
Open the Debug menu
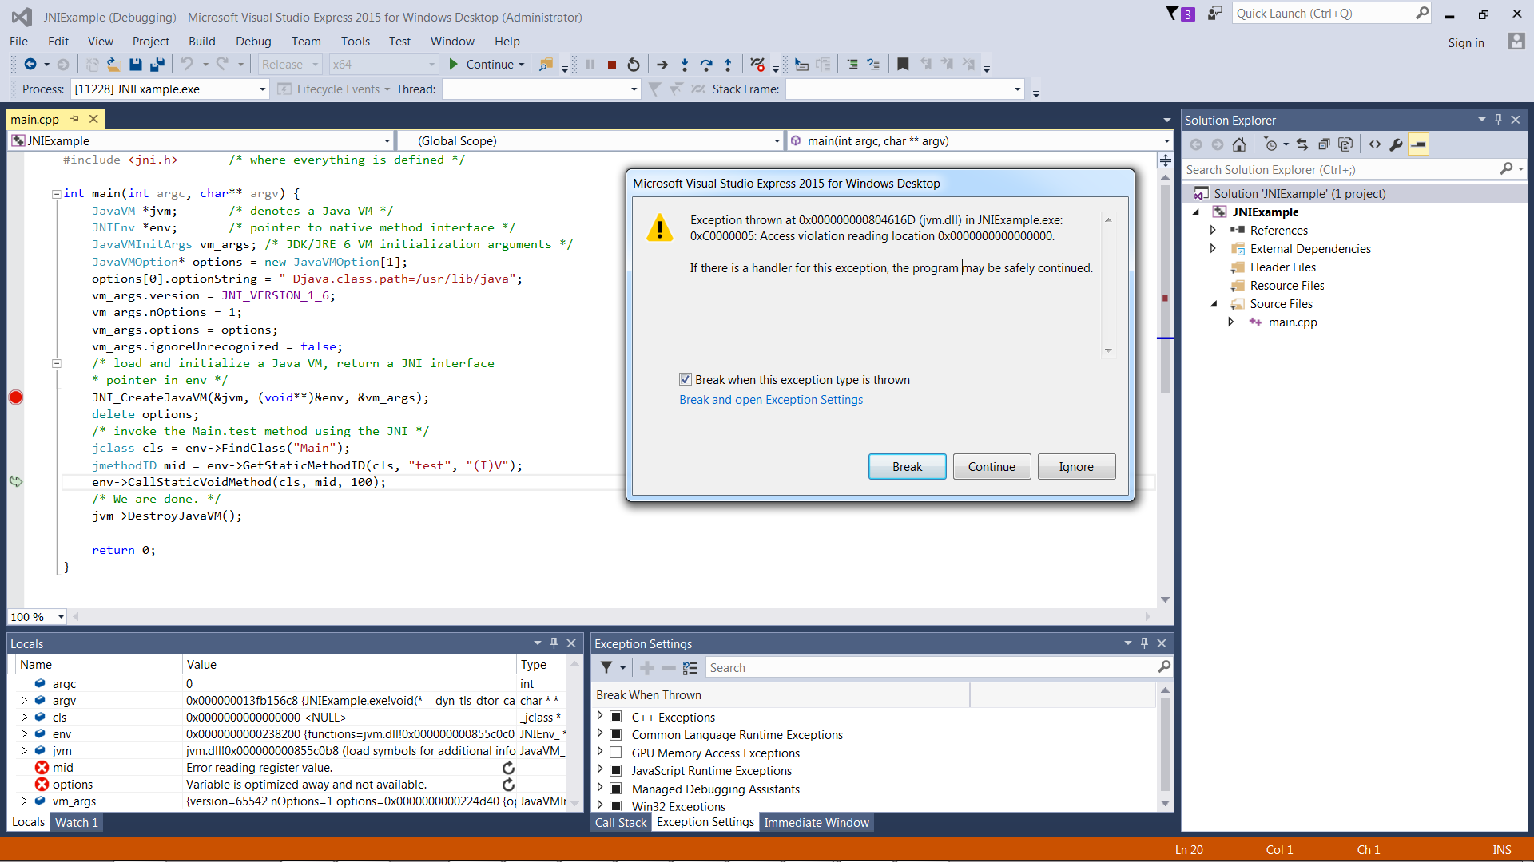coord(253,42)
